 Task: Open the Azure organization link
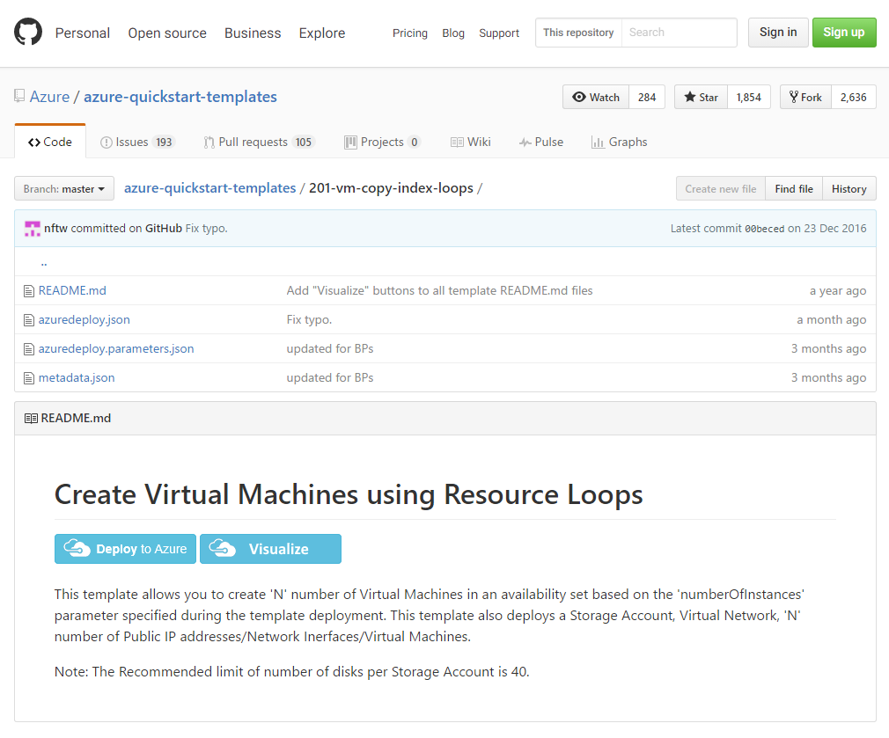tap(49, 97)
